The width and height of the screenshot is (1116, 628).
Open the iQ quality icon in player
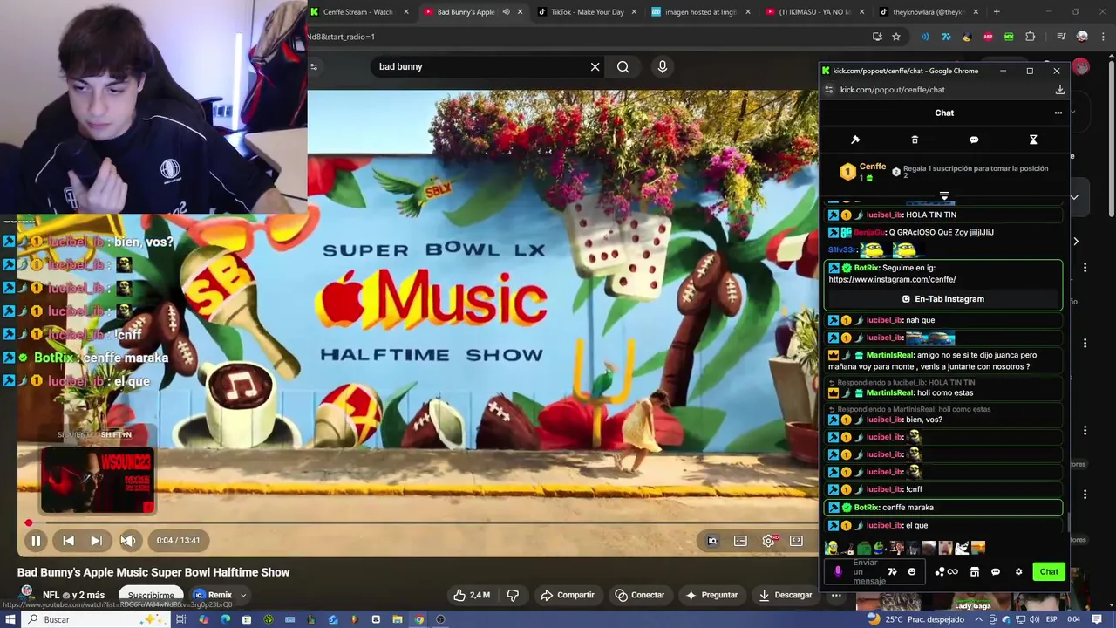point(712,541)
